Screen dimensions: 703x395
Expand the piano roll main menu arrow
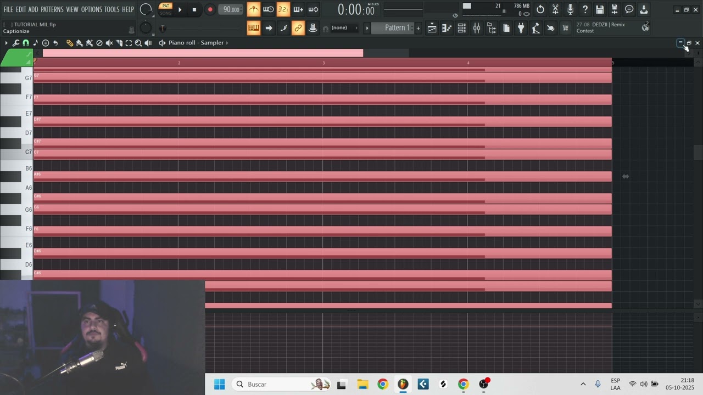coord(6,43)
